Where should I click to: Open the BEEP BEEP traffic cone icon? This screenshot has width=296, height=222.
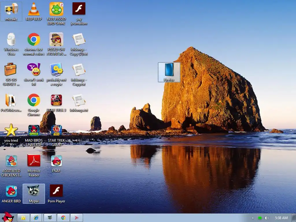tap(34, 12)
